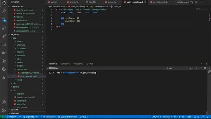211x119 pixels.
Task: Collapse the app folder
Action: tap(15, 38)
